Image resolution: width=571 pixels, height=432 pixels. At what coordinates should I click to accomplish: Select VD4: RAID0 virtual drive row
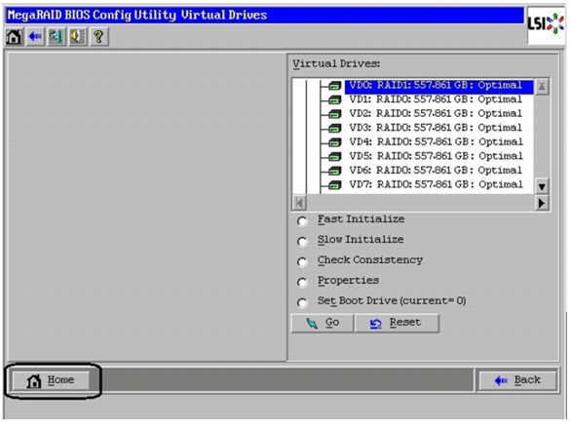pos(436,142)
